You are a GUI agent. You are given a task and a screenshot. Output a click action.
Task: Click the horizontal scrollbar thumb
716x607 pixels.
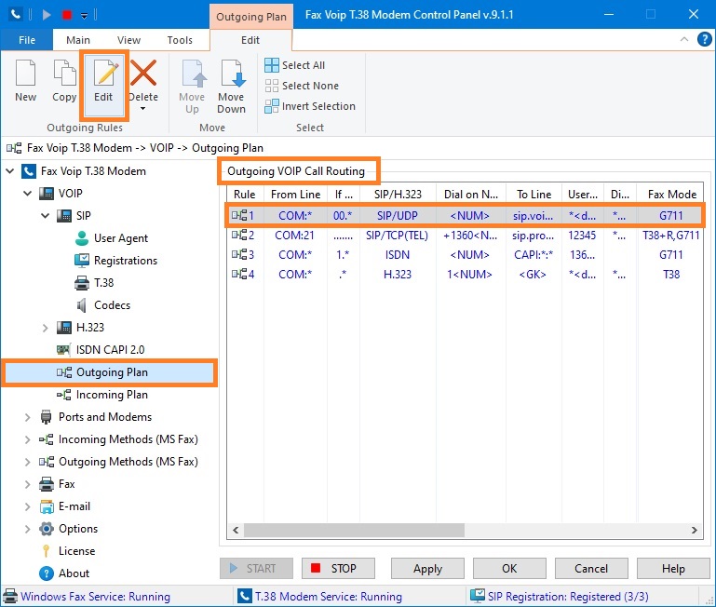coord(354,531)
